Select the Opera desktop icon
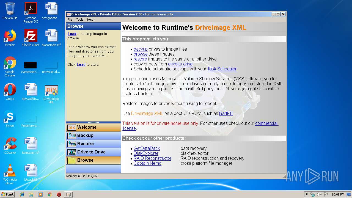Image resolution: width=352 pixels, height=198 pixels. click(x=10, y=92)
